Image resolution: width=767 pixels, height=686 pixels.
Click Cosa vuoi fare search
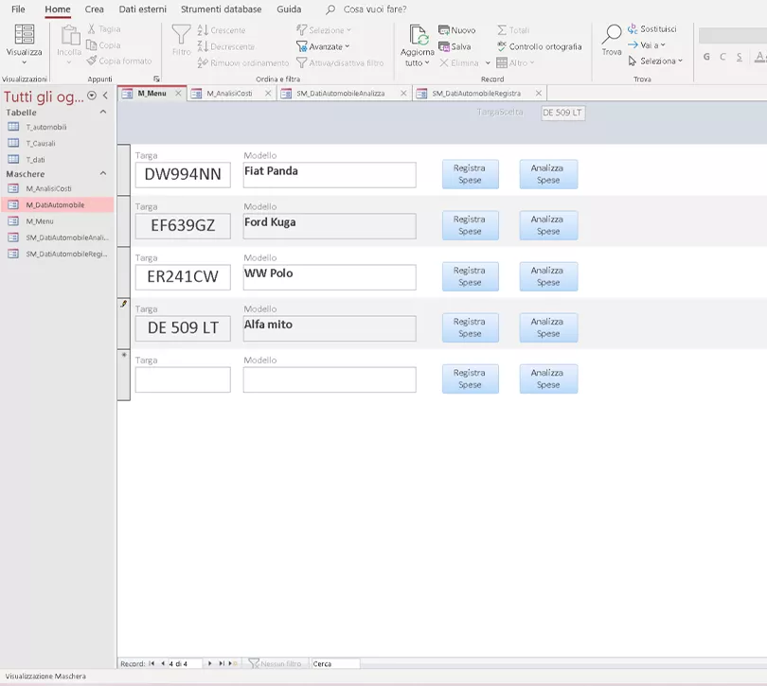[x=375, y=9]
